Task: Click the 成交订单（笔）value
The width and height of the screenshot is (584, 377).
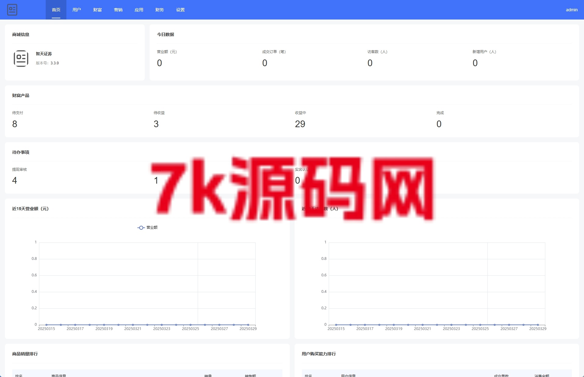Action: coord(265,63)
